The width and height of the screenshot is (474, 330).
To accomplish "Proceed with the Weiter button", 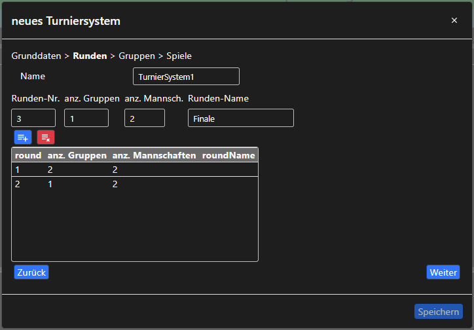I will (443, 272).
